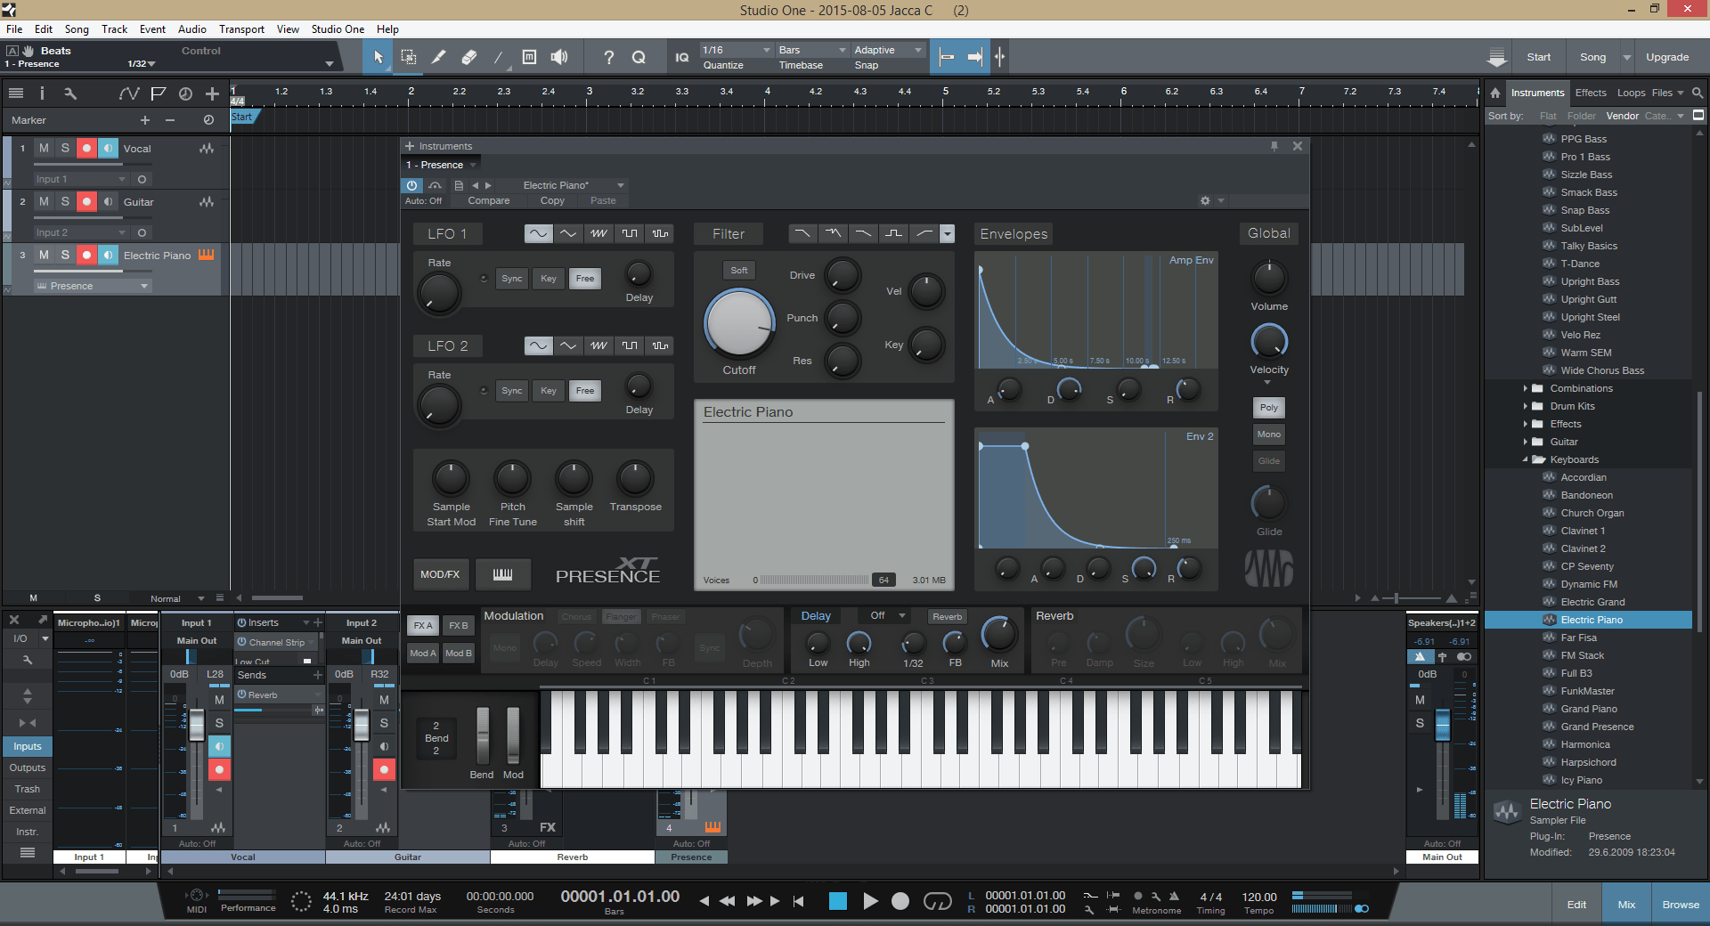Select the Eraser tool

pyautogui.click(x=468, y=56)
